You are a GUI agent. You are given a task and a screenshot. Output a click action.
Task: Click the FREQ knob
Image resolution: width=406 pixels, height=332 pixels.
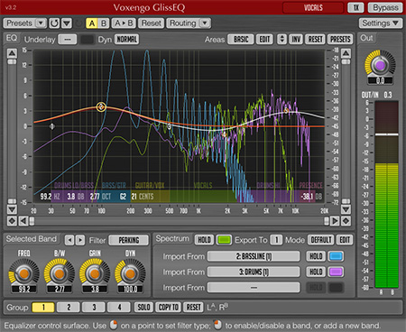(24, 273)
